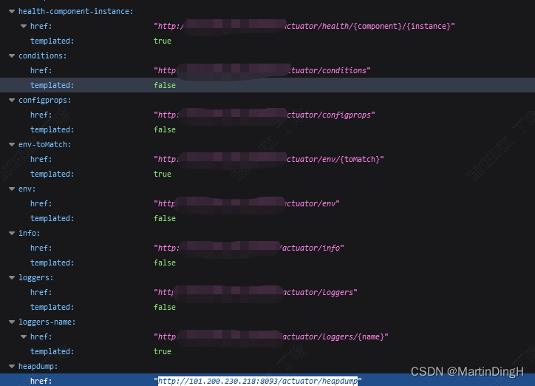Open the actuator/info URL value
This screenshot has height=386, width=535.
pyautogui.click(x=310, y=248)
